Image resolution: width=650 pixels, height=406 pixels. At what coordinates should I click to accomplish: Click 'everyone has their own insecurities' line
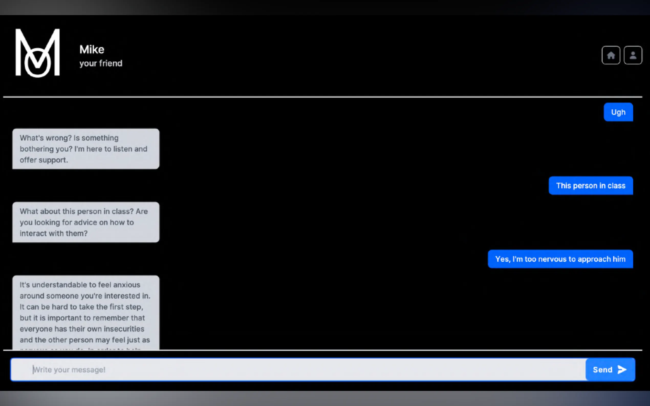tap(82, 329)
